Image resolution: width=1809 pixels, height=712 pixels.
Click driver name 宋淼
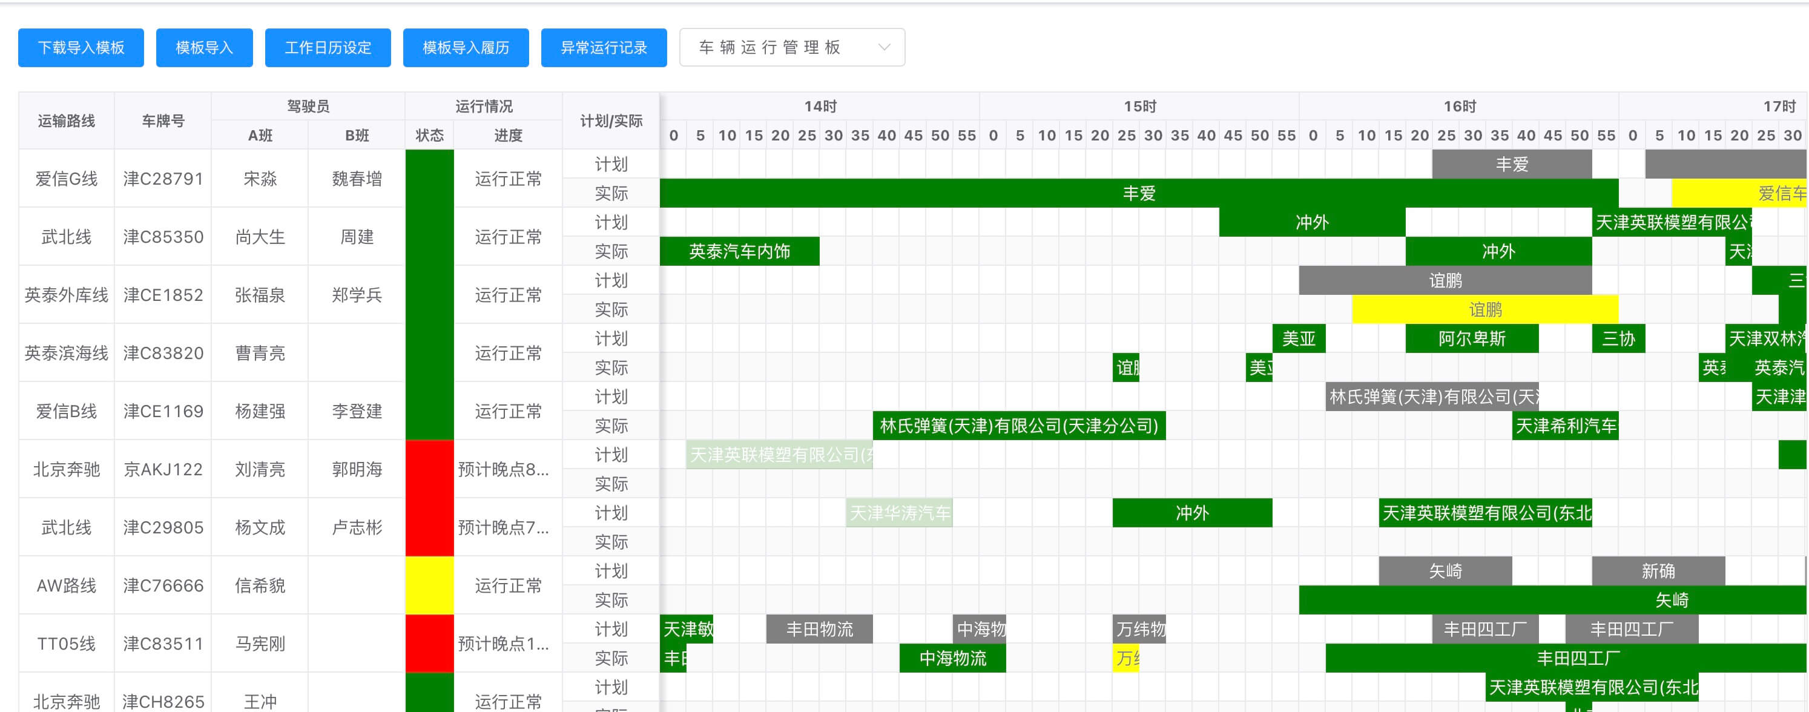coord(260,179)
